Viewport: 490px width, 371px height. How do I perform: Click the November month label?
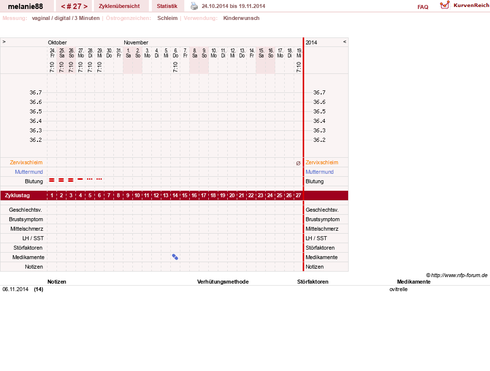[x=136, y=42]
